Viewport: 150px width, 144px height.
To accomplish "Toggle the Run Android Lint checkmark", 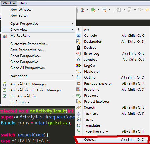I will click(x=5, y=96).
